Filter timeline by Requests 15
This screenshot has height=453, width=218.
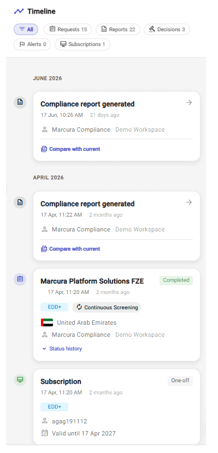[x=68, y=29]
